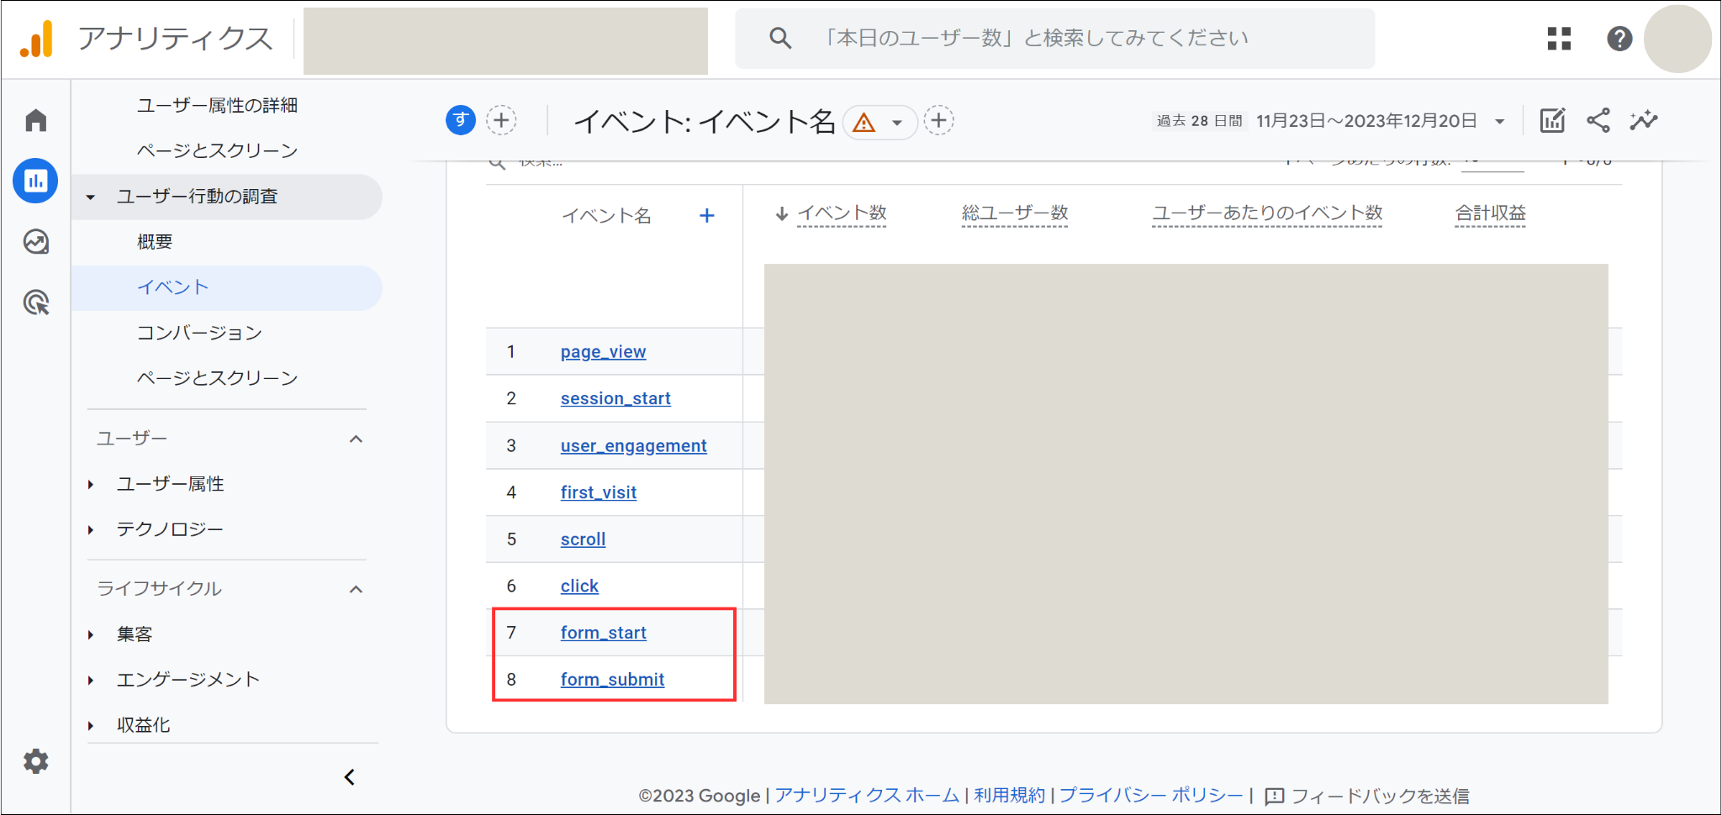Collapse the sidebar with the left chevron
The height and width of the screenshot is (815, 1722).
(350, 777)
